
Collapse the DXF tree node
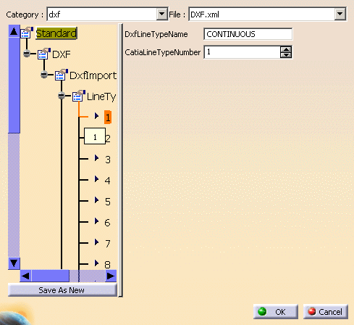click(27, 54)
